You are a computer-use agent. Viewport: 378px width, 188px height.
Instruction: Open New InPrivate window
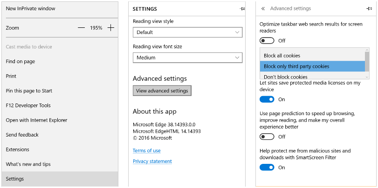[x=31, y=8]
